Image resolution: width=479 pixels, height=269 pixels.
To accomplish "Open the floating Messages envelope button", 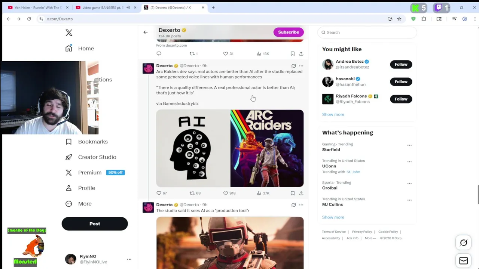I will tap(464, 261).
